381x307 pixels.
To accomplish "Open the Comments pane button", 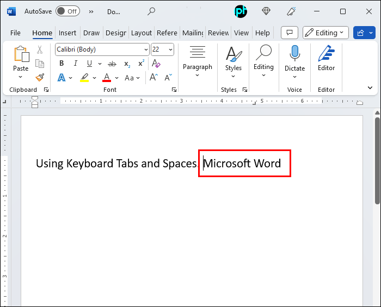I will point(290,33).
